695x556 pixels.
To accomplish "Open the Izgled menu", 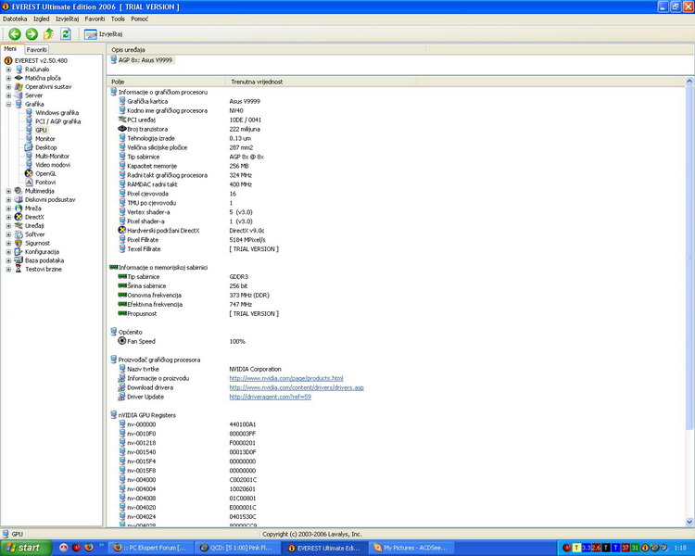I will [x=41, y=19].
